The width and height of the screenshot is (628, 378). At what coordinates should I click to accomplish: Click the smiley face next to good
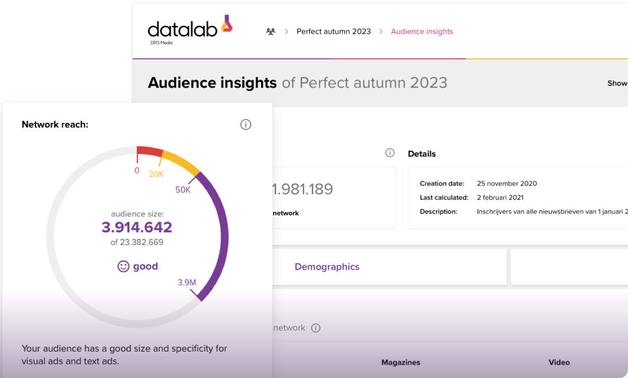124,266
